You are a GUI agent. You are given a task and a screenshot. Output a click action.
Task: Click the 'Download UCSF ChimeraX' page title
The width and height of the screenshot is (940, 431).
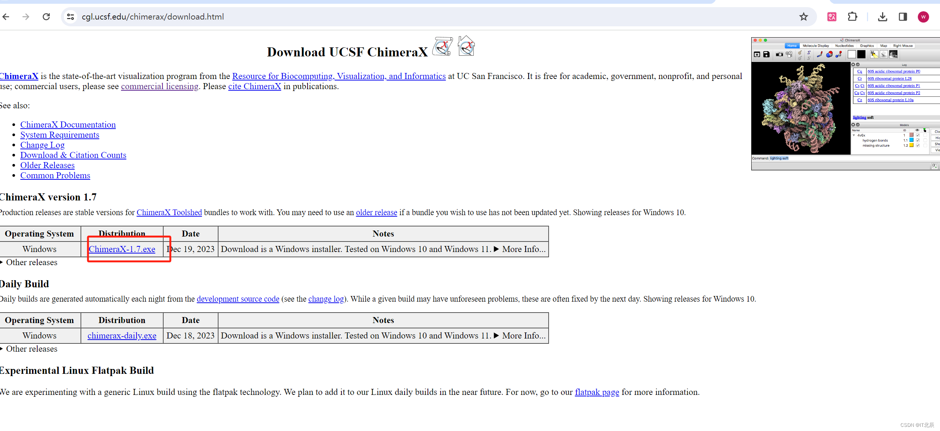click(347, 52)
